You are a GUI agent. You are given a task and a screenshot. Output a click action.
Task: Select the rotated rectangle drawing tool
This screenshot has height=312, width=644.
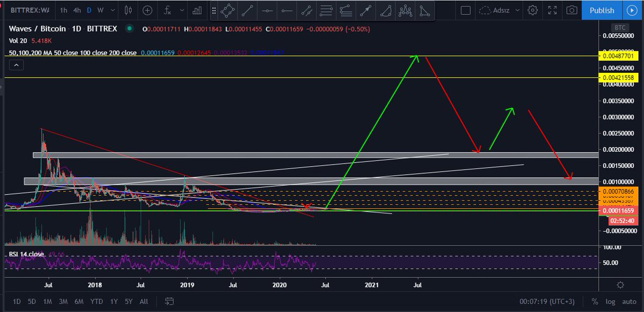pyautogui.click(x=228, y=10)
